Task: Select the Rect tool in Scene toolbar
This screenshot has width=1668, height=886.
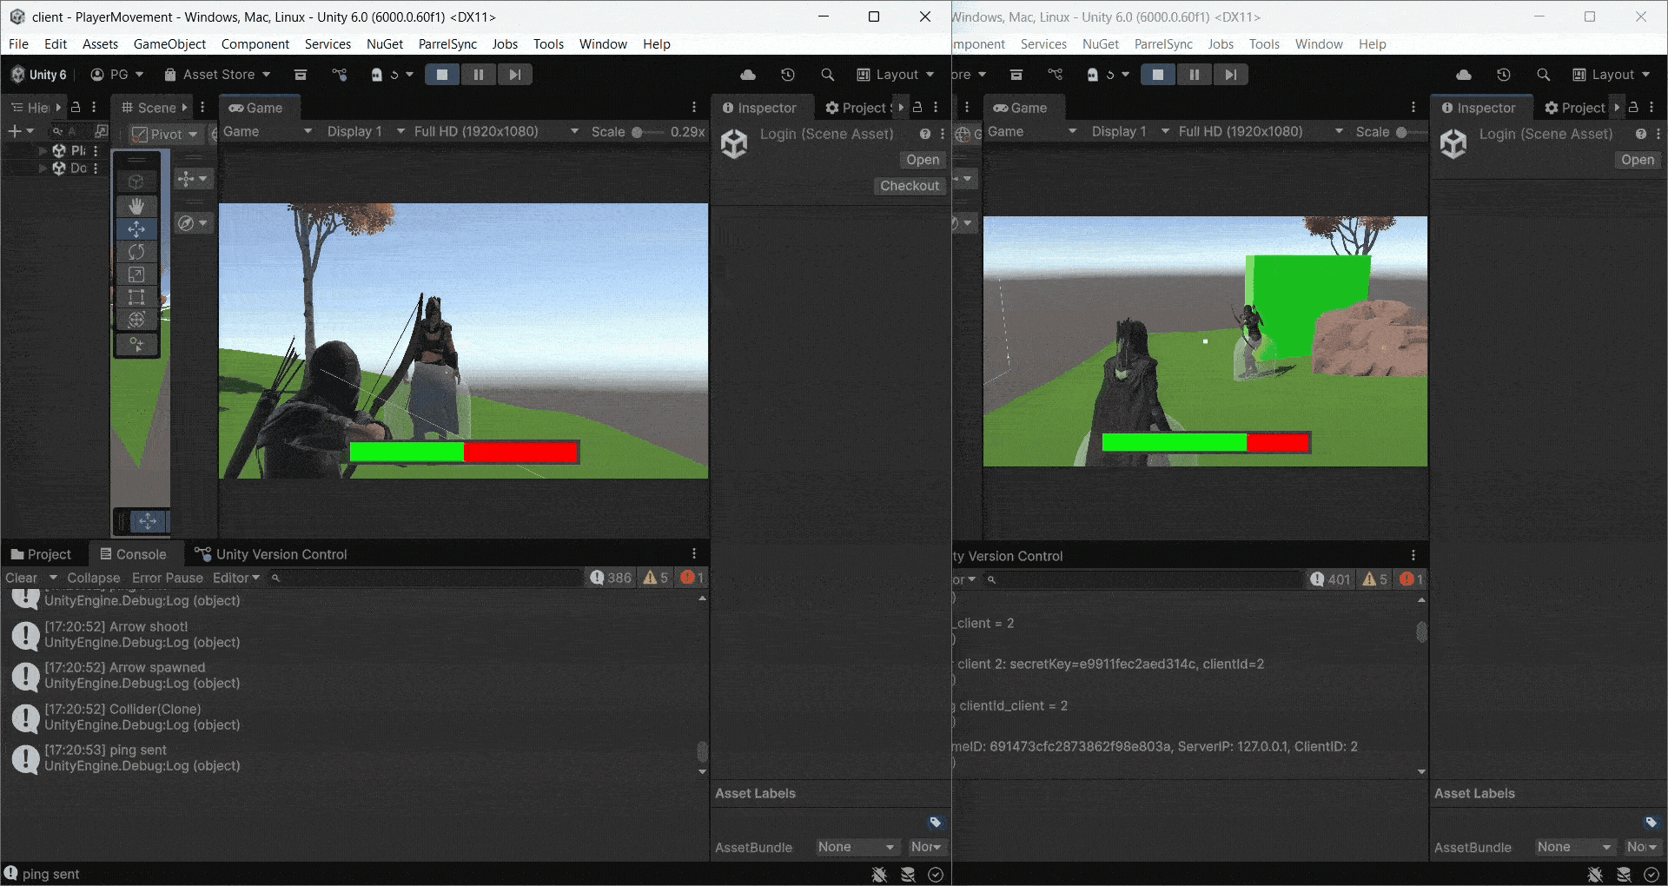Action: (136, 297)
